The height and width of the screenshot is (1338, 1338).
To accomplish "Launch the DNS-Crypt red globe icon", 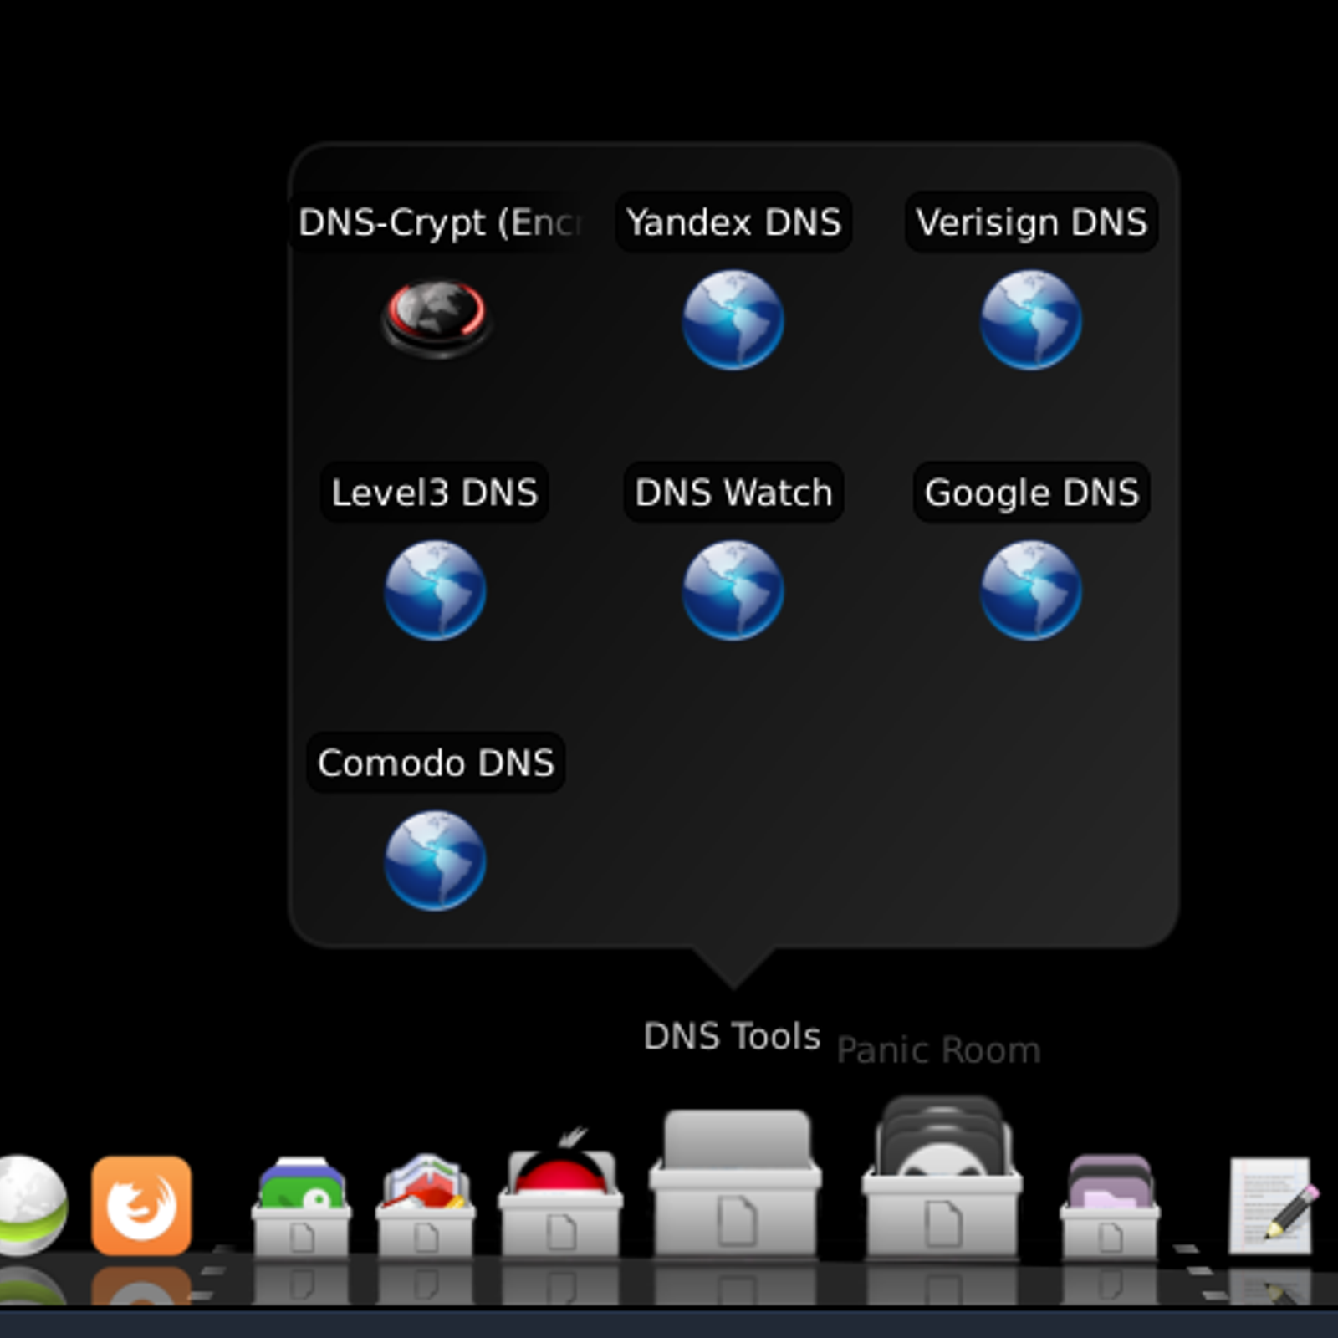I will (437, 319).
